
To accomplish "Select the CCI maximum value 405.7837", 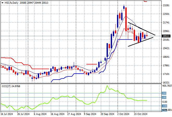I will pos(167,86).
